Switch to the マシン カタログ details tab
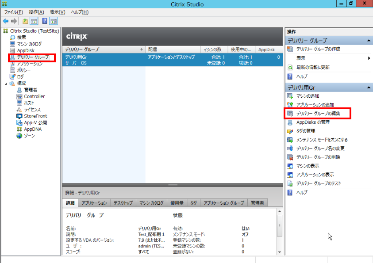Screen dimensions: 373x263 [x=151, y=203]
